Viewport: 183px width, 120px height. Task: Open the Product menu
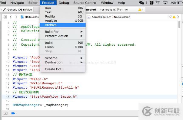pos(48,3)
